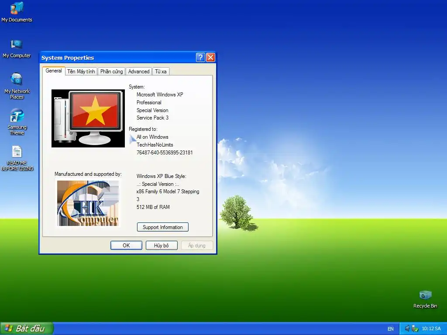
Task: Click the TechHasNoLimits text
Action: tap(155, 145)
